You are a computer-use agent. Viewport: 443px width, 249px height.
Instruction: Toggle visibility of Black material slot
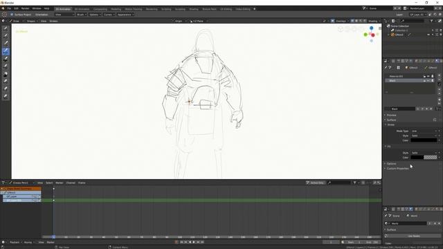[428, 81]
